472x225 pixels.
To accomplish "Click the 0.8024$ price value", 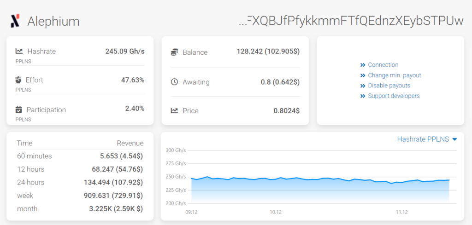I will coord(287,111).
